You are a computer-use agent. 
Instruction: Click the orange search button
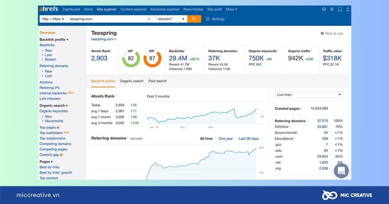click(194, 19)
